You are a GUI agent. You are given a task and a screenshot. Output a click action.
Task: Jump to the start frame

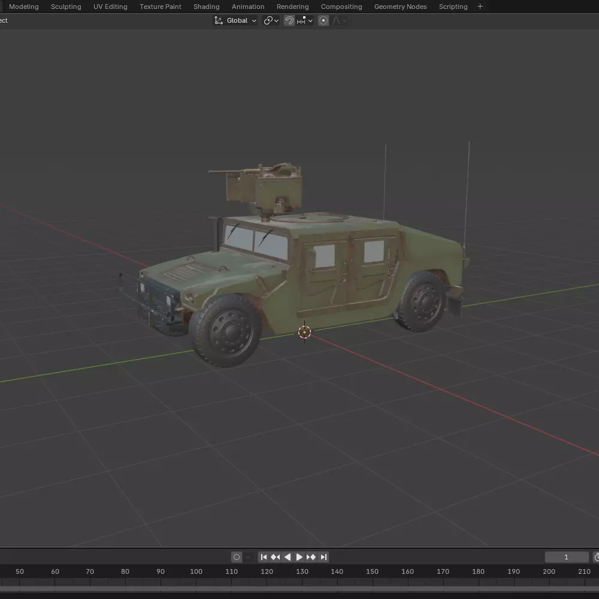click(264, 557)
